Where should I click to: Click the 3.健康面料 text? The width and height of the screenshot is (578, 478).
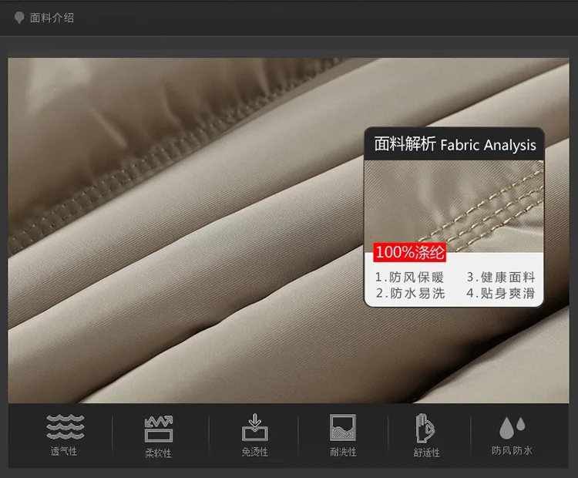point(501,277)
